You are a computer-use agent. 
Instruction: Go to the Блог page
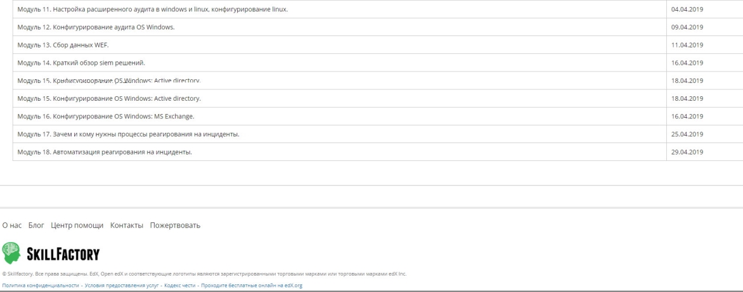36,225
